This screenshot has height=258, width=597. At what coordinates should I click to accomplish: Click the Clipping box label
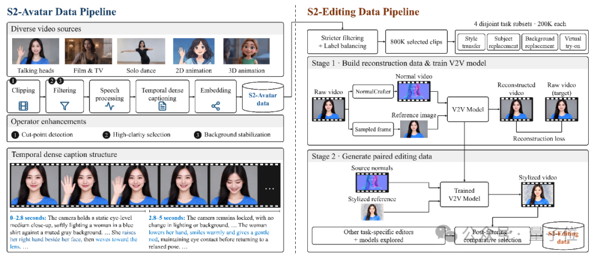tap(24, 91)
